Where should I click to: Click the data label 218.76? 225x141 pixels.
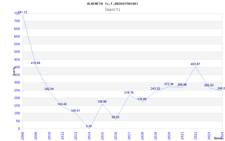pos(129,93)
